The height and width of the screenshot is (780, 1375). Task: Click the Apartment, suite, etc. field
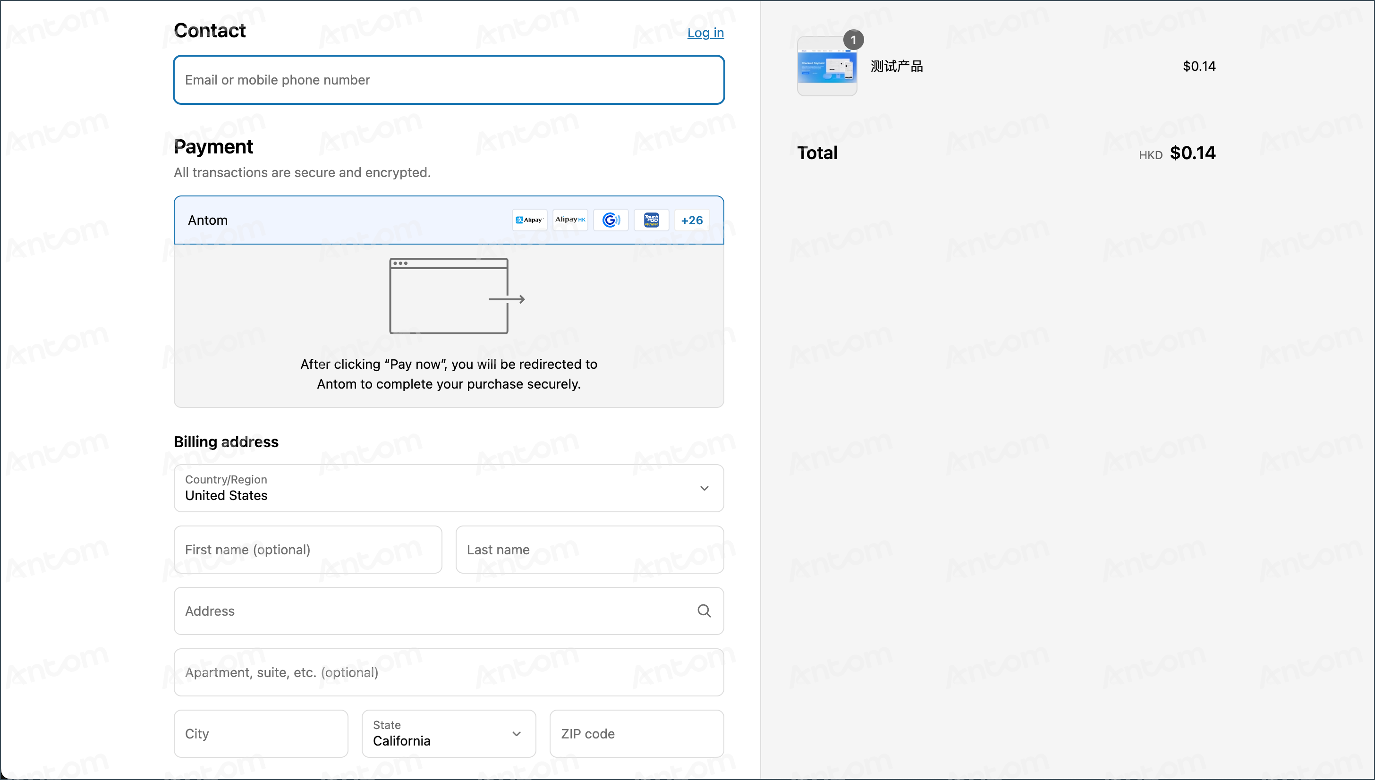[x=449, y=672]
